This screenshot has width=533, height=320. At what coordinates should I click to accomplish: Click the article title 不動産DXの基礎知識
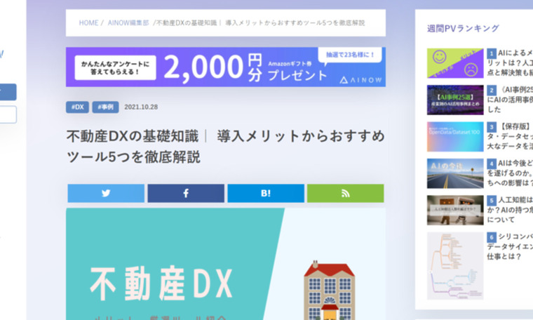(x=225, y=146)
